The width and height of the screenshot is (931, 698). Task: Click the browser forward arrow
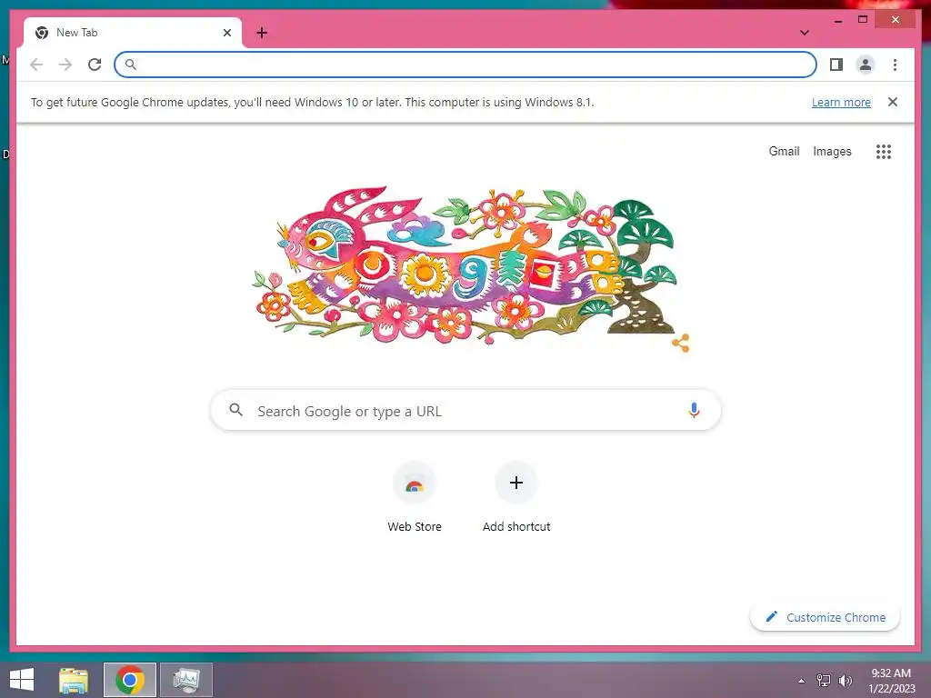coord(65,65)
